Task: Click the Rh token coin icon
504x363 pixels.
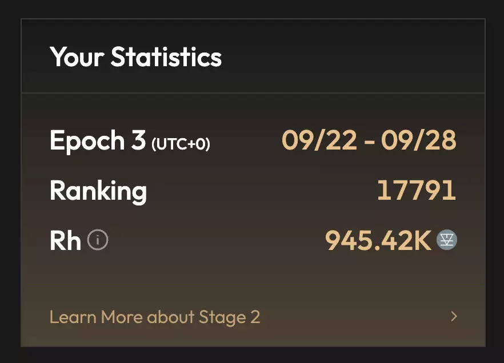Action: coord(447,240)
